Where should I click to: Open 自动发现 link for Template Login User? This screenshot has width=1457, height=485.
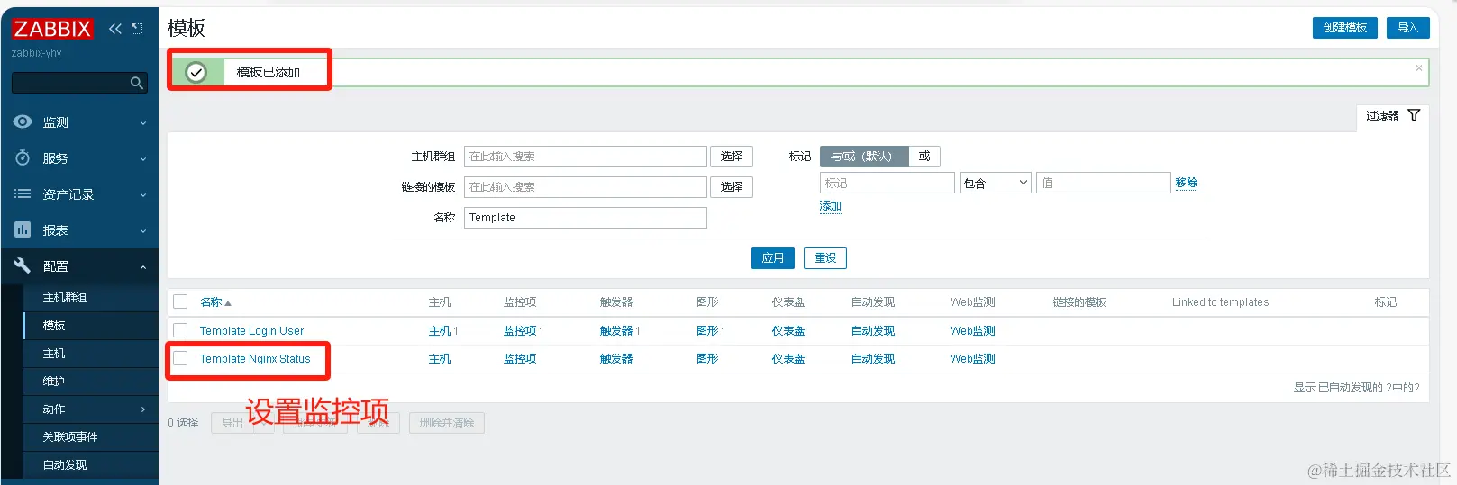click(873, 331)
